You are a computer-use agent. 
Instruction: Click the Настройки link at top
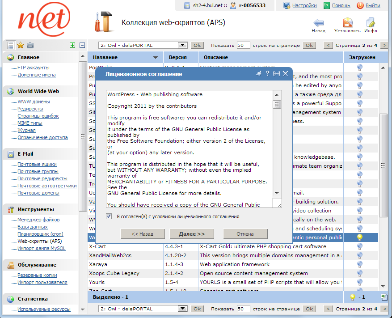point(304,5)
